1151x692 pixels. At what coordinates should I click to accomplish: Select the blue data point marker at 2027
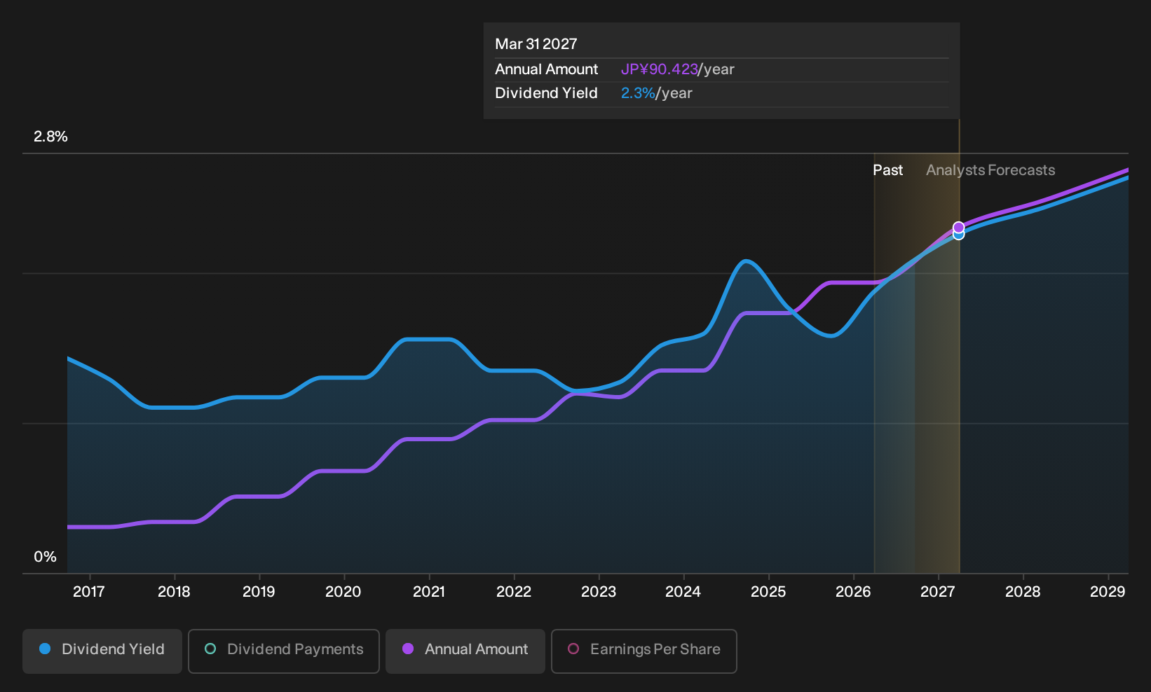(x=958, y=235)
